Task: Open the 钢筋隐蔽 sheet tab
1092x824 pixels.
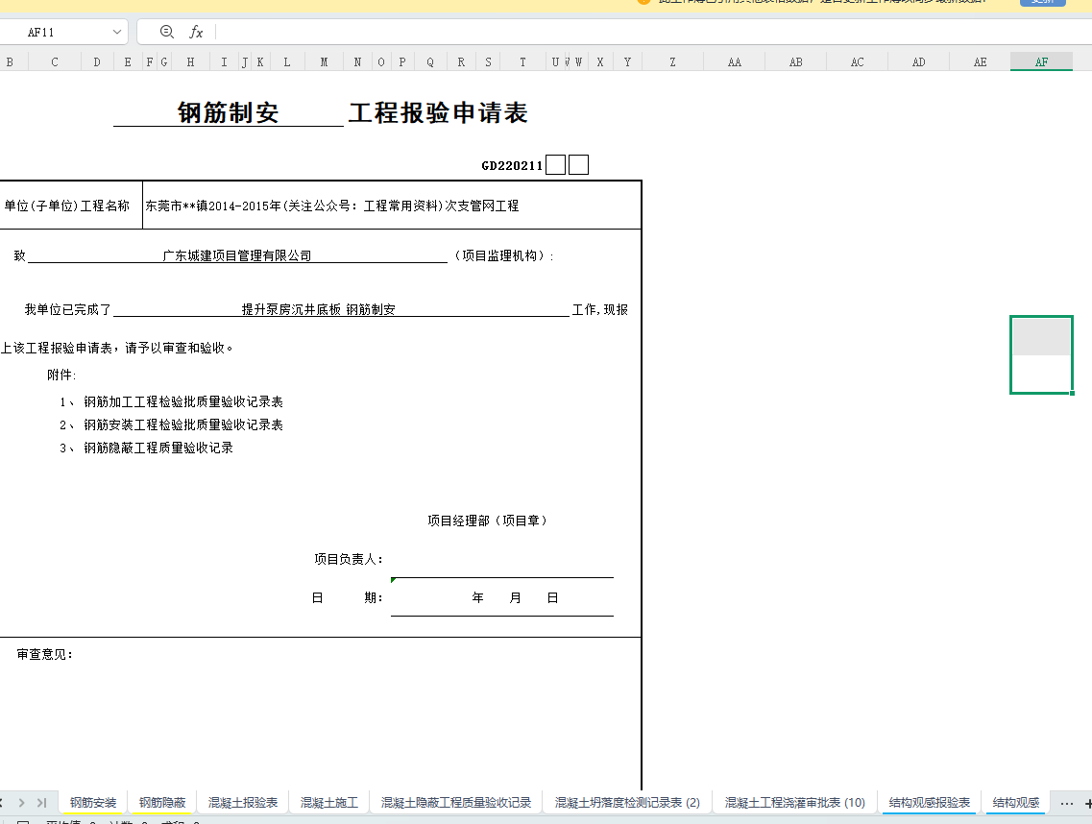Action: 162,802
